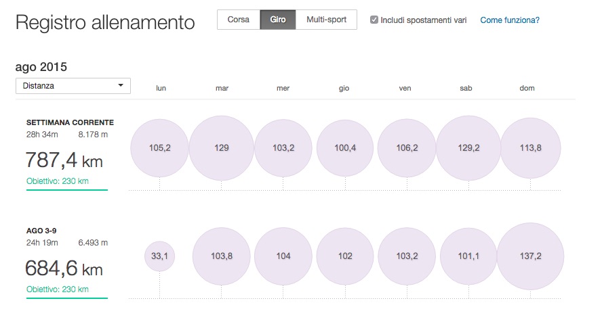The image size is (602, 326).
Task: Click the 103,8 km Tuesday bubble
Action: (222, 256)
